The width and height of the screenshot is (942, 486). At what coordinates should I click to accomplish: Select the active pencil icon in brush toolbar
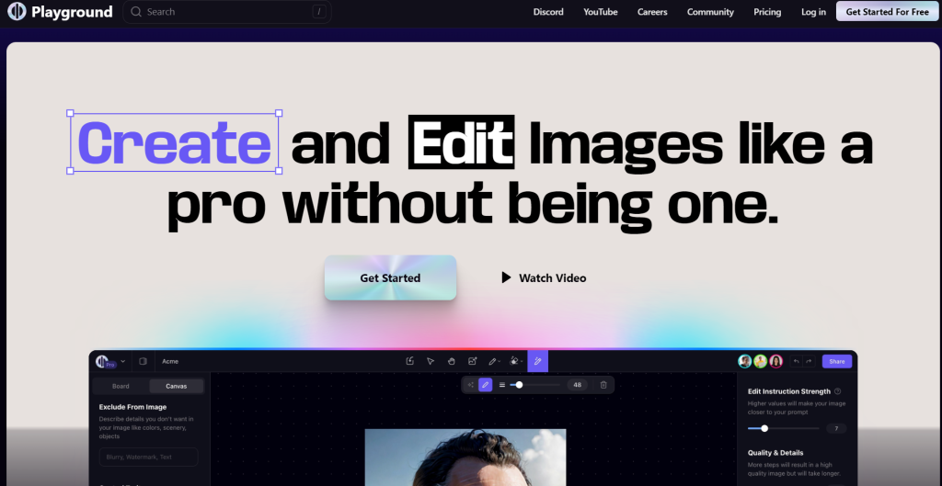point(486,385)
